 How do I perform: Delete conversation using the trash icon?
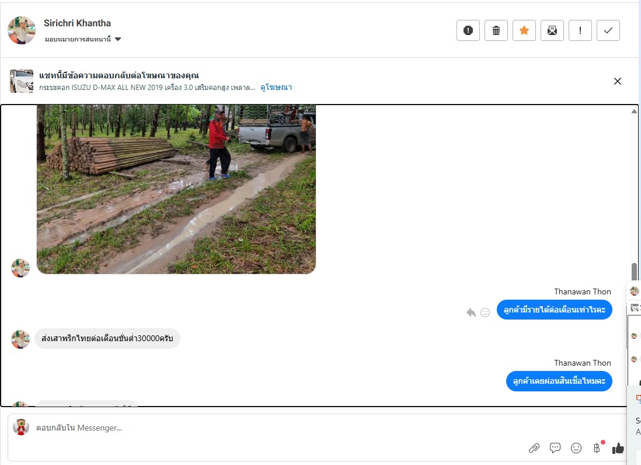click(x=496, y=30)
